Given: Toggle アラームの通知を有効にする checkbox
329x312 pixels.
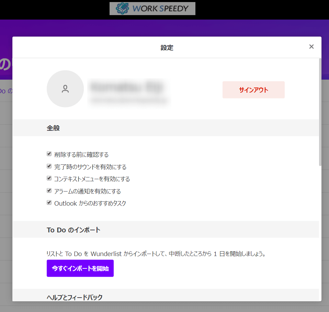Looking at the screenshot, I should 49,190.
